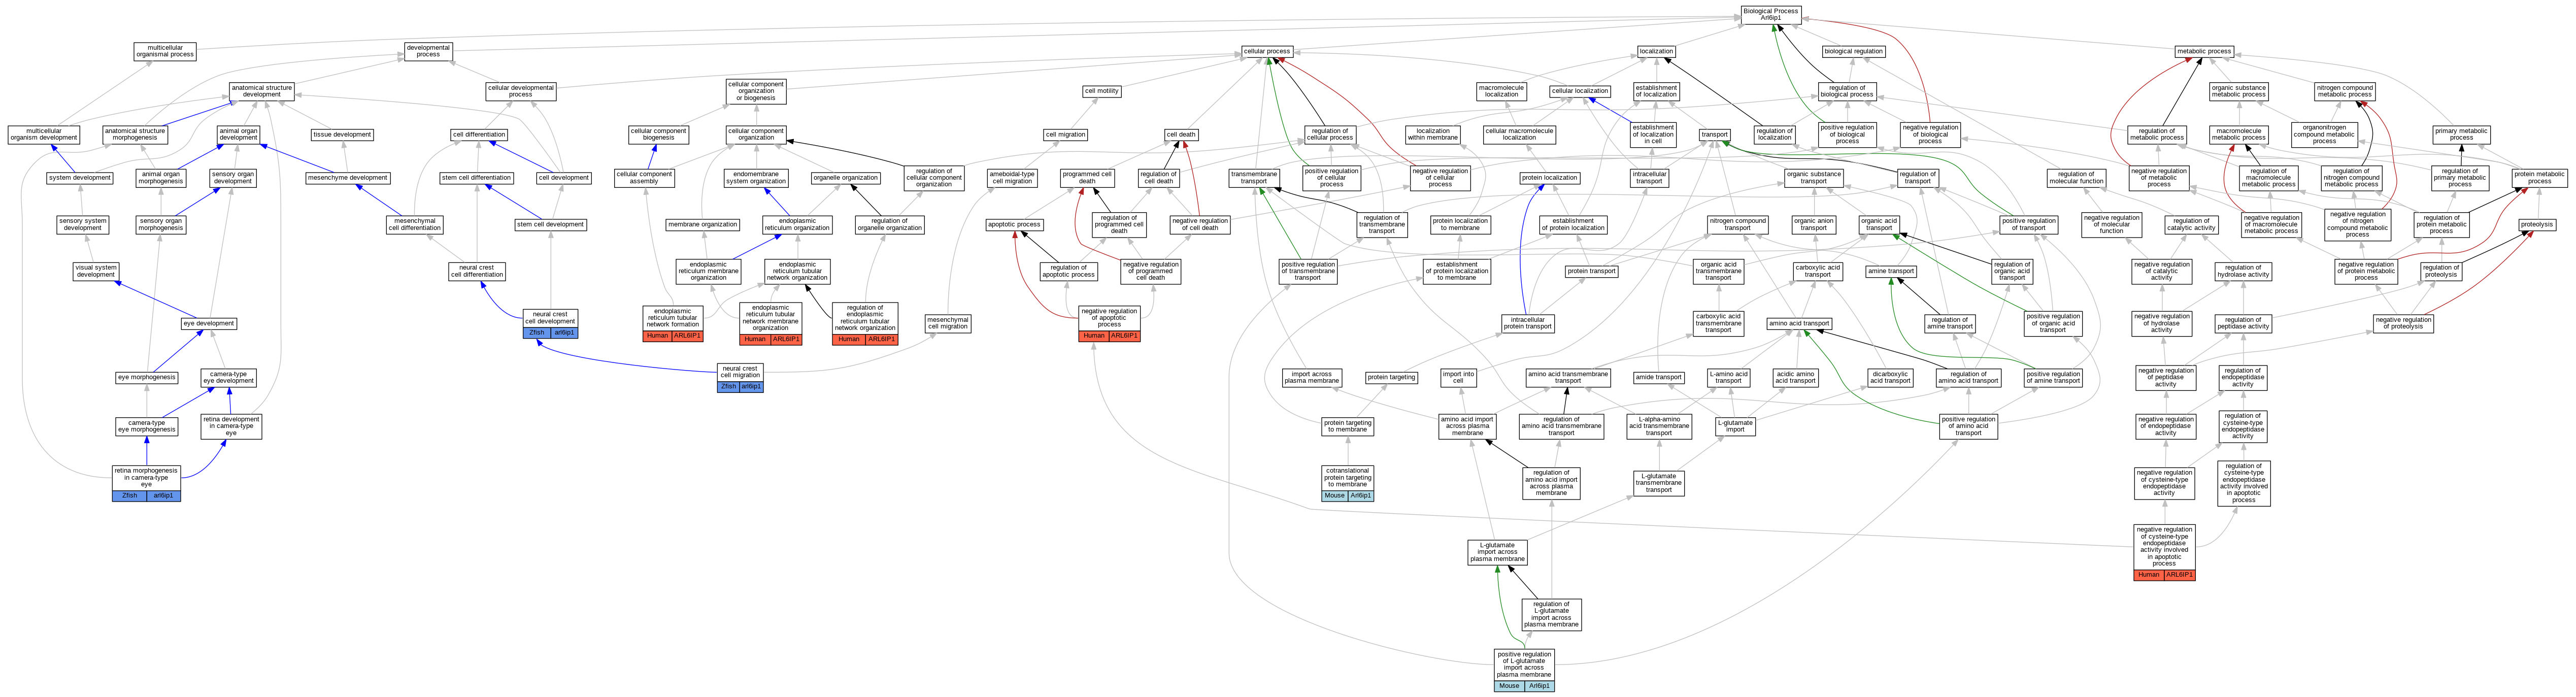The image size is (2576, 697).
Task: Click the 'metabolic process' node
Action: click(2204, 51)
